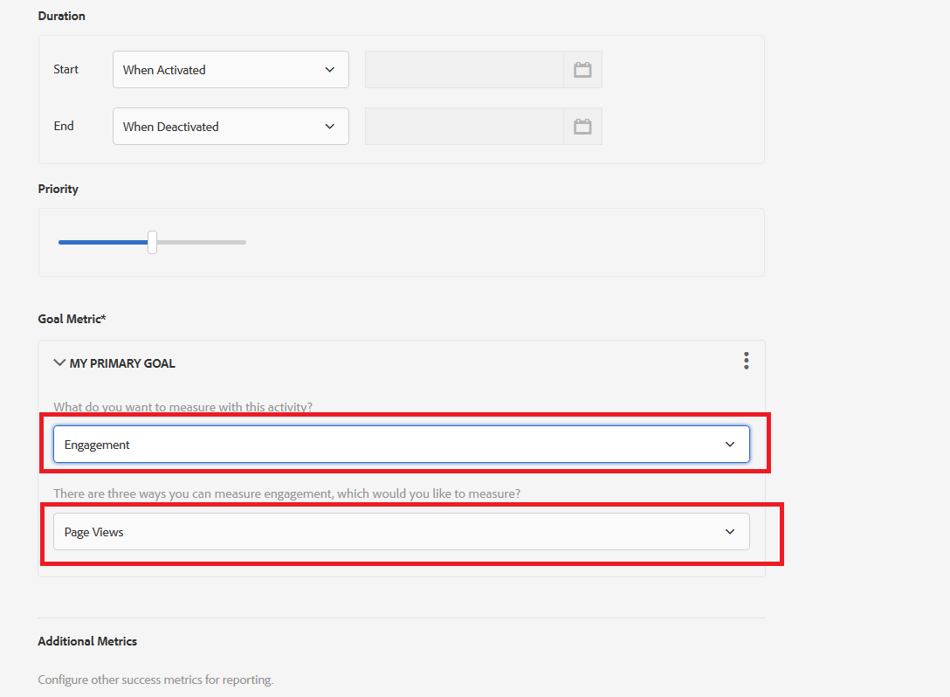Click the End date input field

(464, 127)
